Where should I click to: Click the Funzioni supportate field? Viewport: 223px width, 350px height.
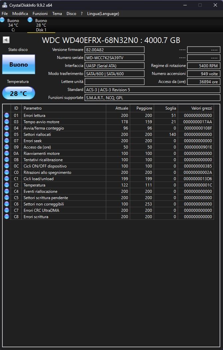[x=152, y=98]
